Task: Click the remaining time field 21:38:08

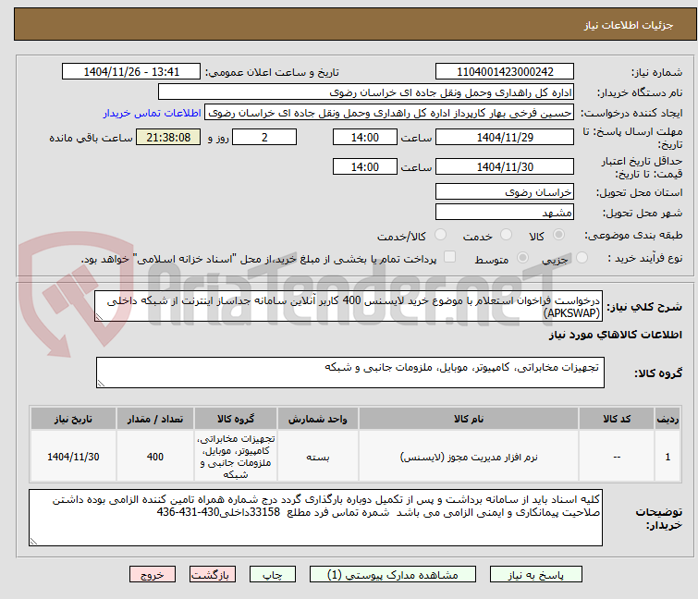Action: click(x=168, y=137)
